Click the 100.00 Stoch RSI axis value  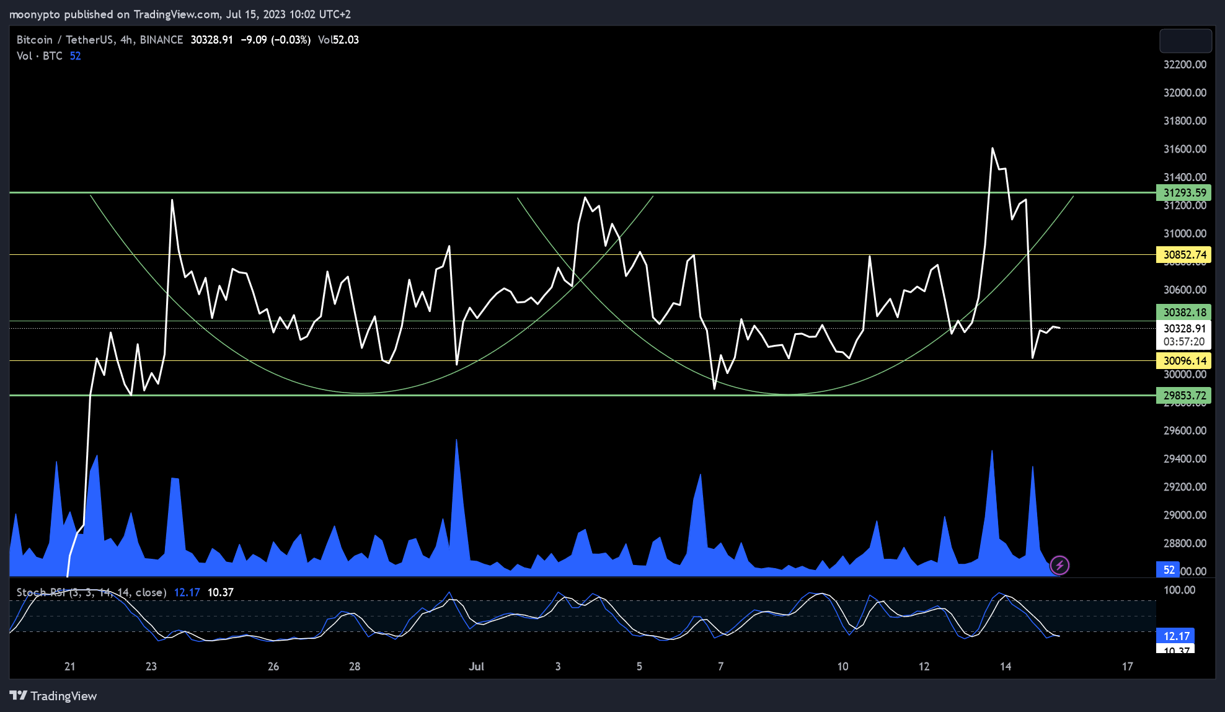pos(1179,590)
